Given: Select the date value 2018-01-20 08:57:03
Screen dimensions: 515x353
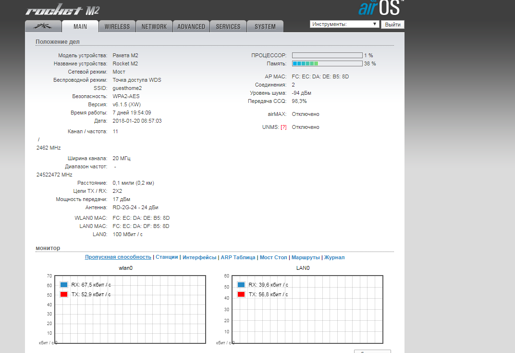Looking at the screenshot, I should [137, 121].
